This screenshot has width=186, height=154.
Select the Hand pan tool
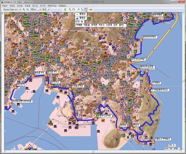coord(74,10)
